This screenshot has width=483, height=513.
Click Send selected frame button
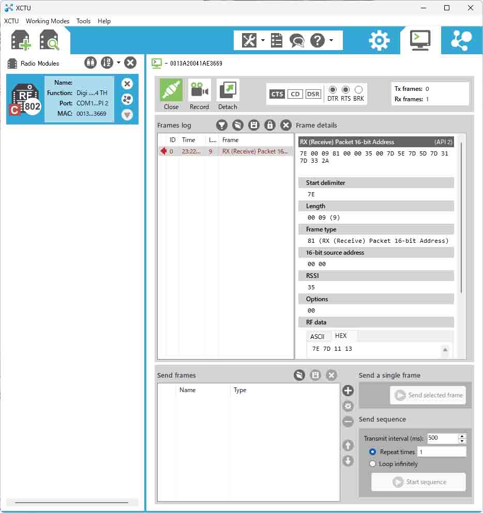428,395
